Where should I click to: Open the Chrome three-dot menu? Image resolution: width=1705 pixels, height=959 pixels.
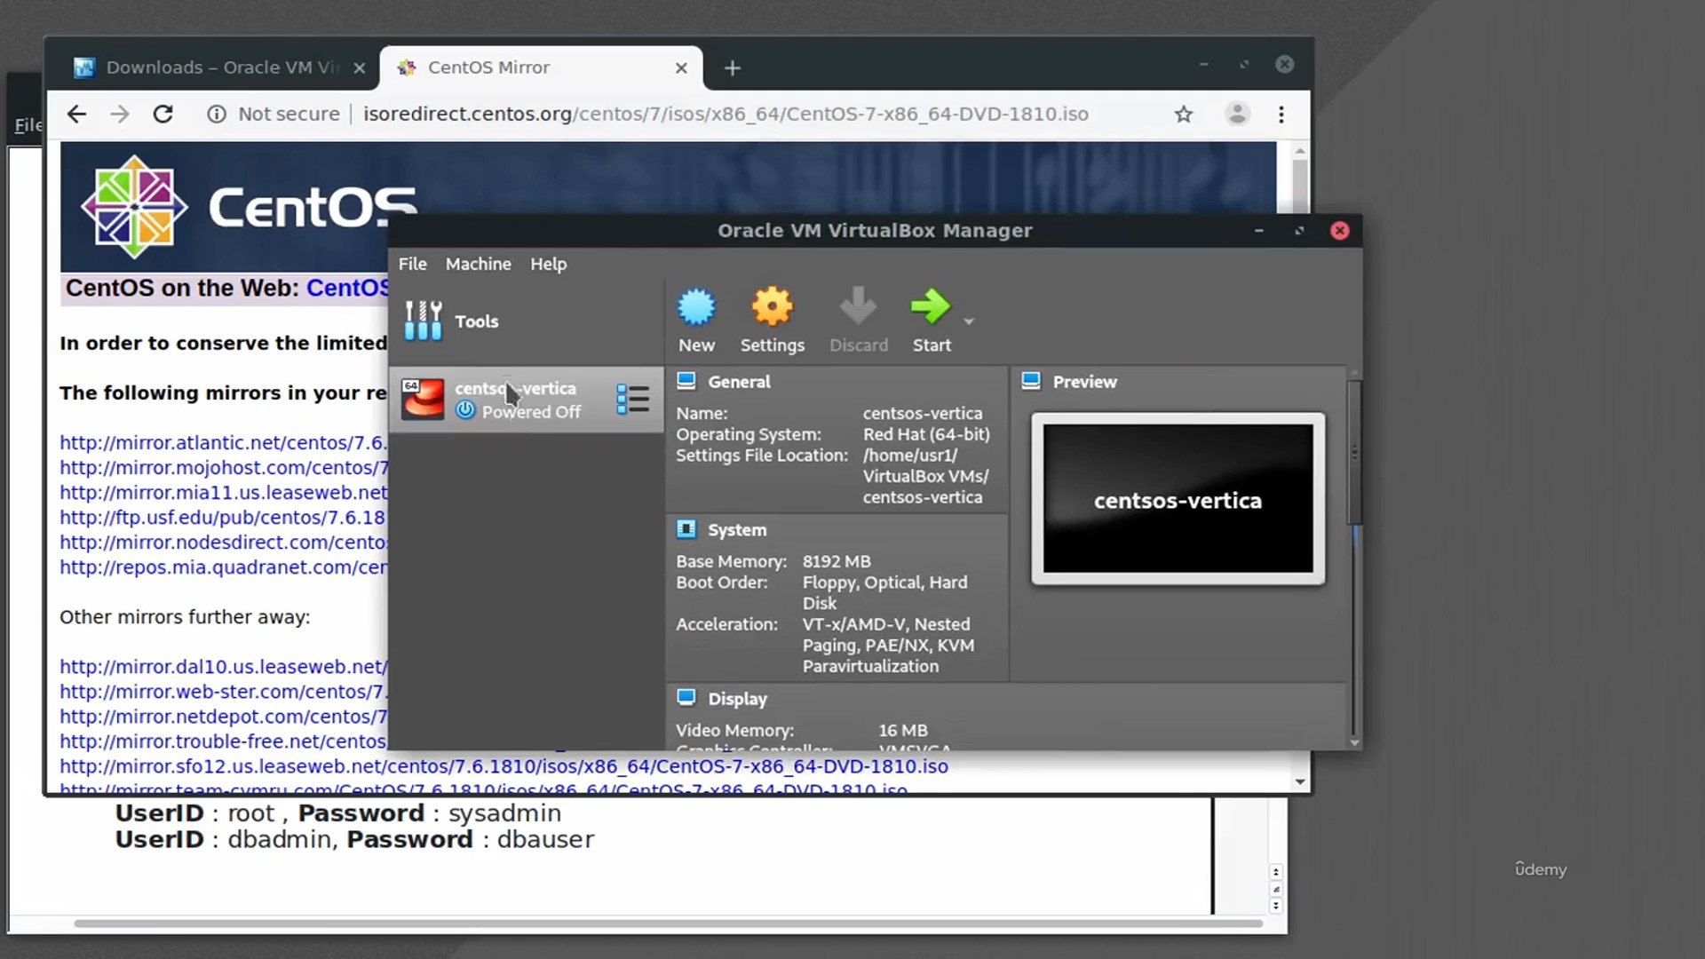1281,114
